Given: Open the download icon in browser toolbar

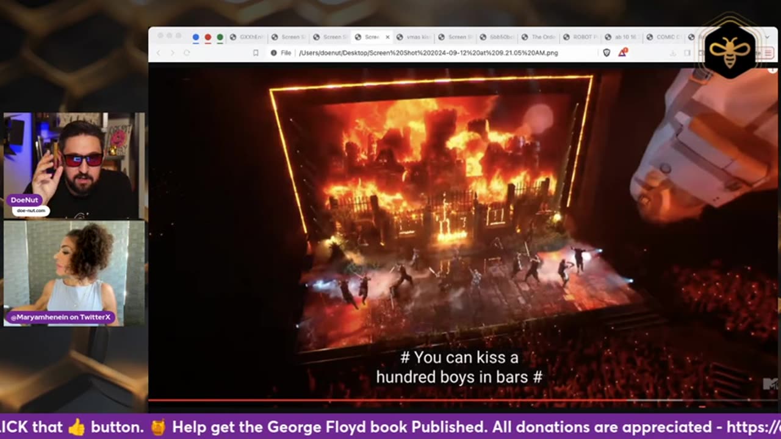Looking at the screenshot, I should [673, 53].
